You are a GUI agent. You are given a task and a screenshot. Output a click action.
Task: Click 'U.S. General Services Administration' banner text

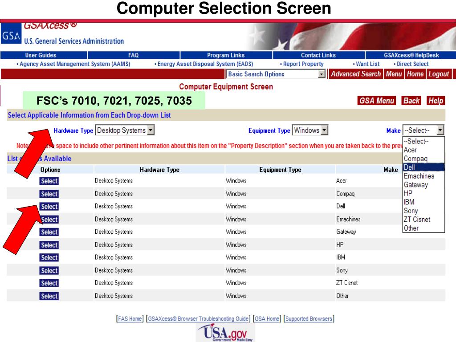click(x=74, y=41)
